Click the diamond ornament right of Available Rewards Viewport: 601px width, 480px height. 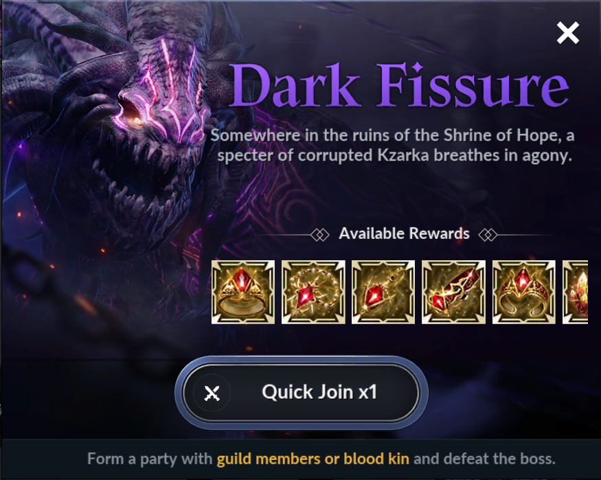[488, 234]
